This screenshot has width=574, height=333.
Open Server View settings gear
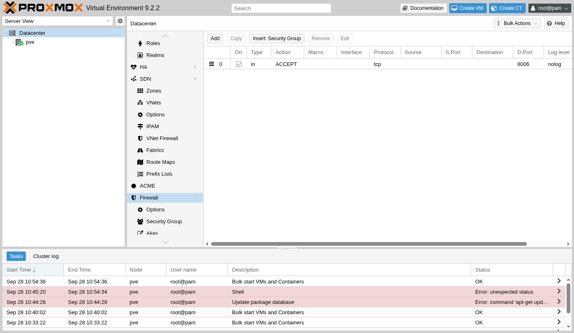click(120, 21)
